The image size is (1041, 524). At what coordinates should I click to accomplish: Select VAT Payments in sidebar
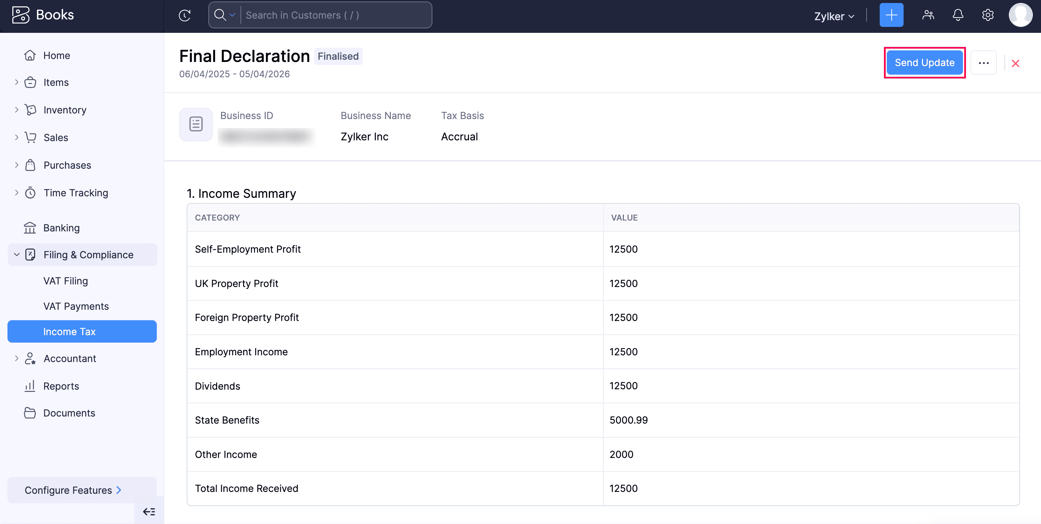point(76,306)
